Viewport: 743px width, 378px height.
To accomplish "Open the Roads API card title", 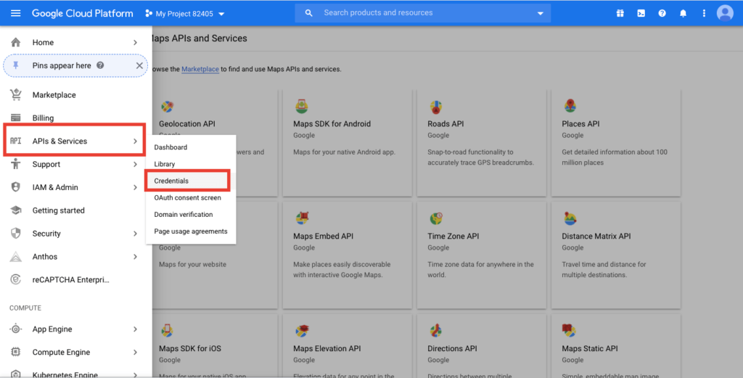I will click(x=446, y=123).
